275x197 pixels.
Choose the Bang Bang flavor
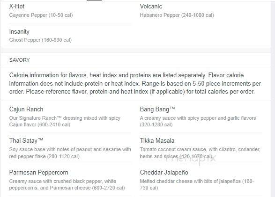[157, 109]
